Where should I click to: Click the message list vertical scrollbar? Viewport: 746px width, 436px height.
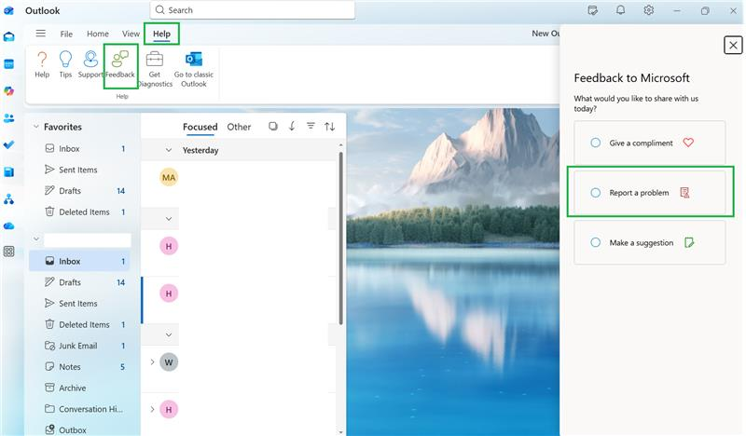click(340, 238)
